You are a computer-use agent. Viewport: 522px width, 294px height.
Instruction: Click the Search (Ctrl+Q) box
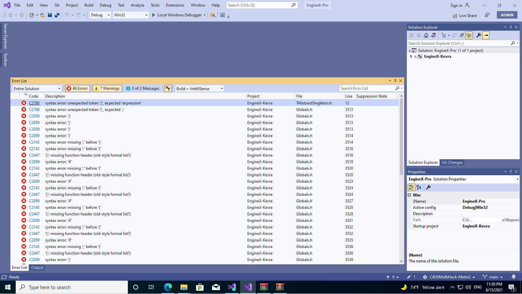pyautogui.click(x=262, y=5)
